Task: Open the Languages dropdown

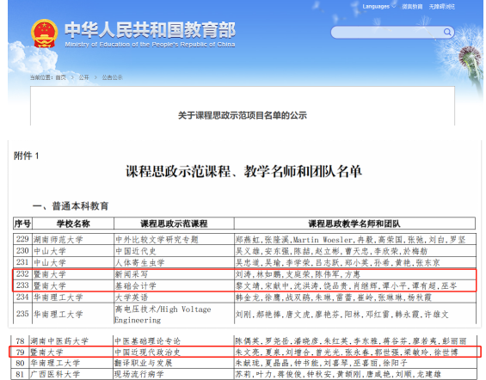Action: (x=378, y=7)
